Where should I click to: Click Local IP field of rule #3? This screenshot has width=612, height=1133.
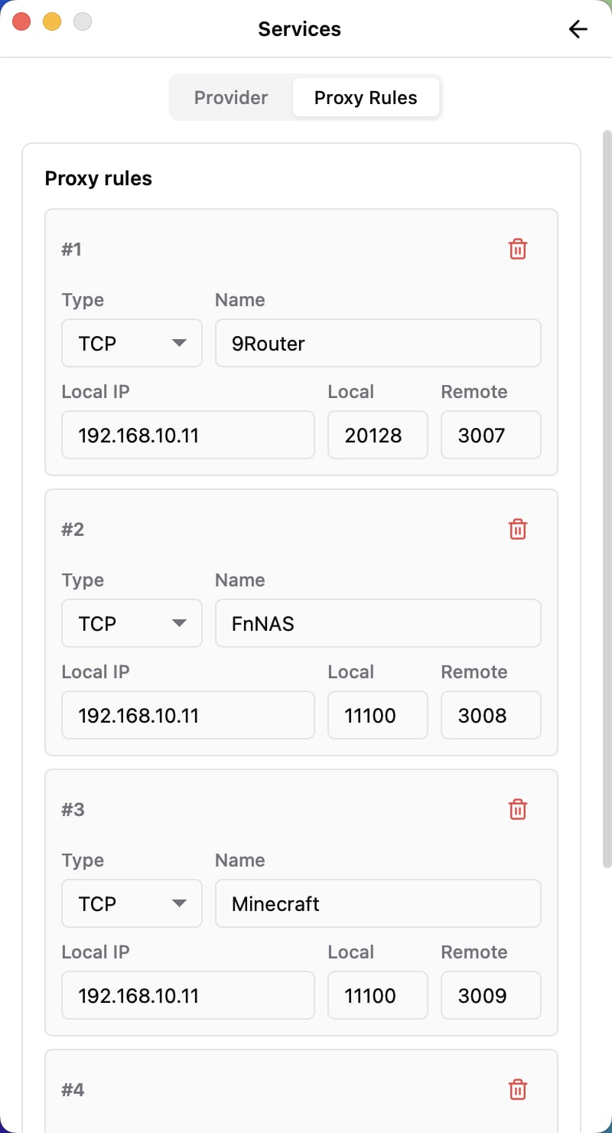point(188,995)
